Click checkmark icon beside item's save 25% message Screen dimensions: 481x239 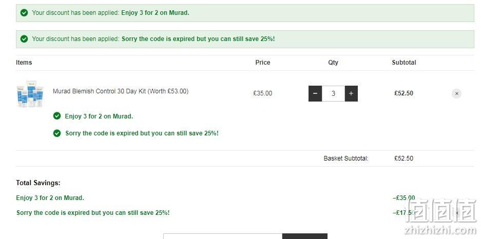point(57,133)
